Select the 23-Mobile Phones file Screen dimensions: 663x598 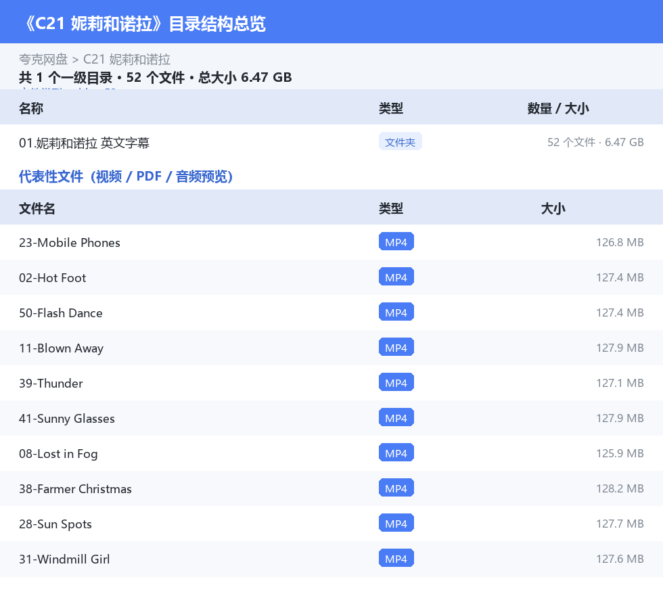(69, 242)
